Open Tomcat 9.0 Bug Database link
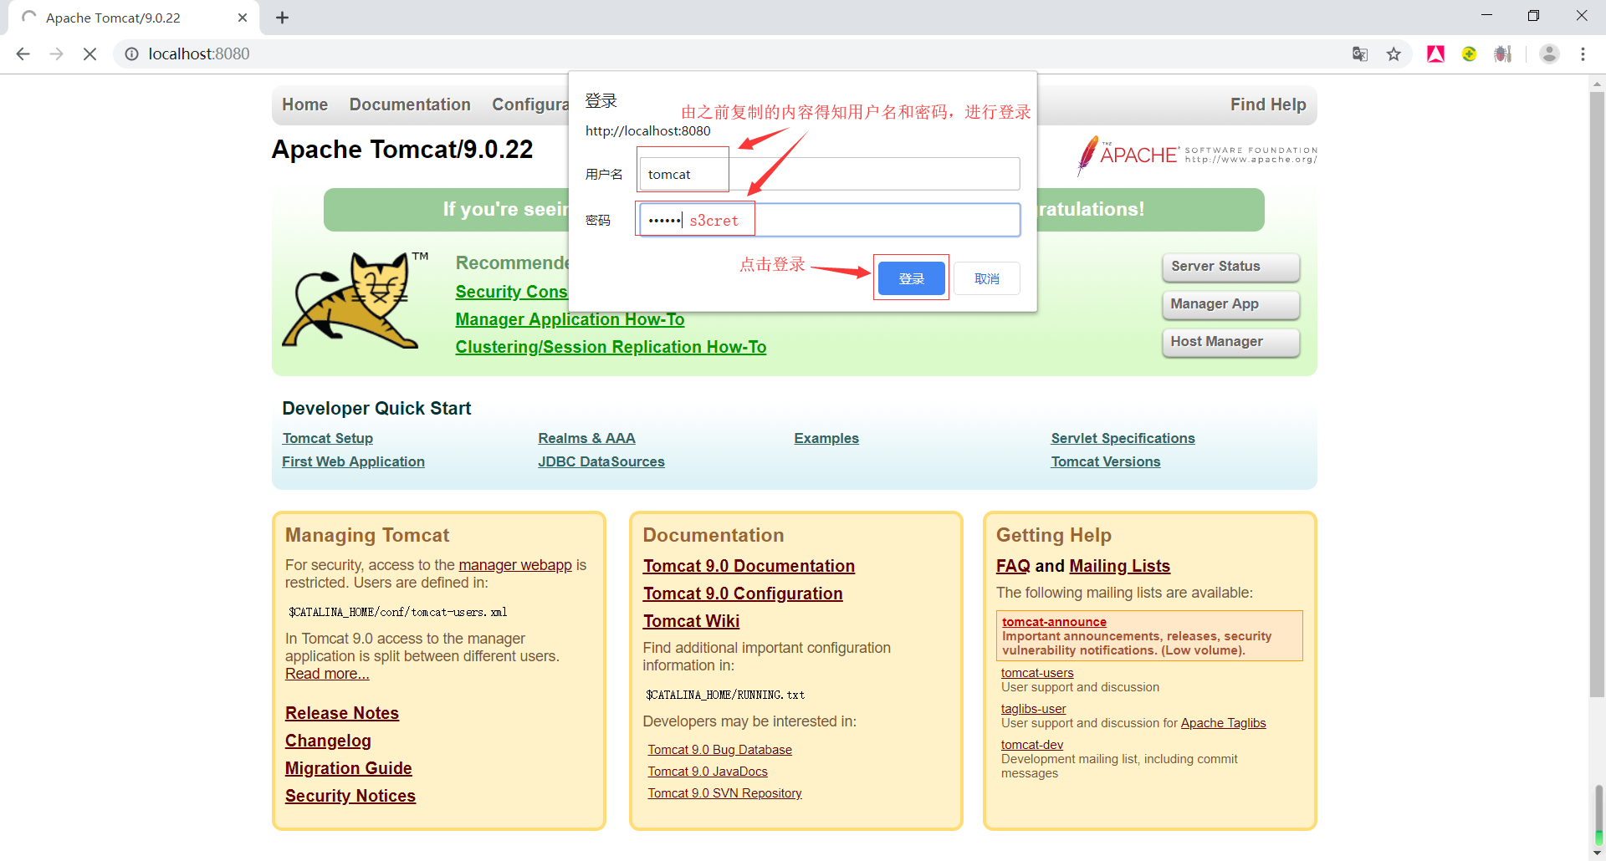Viewport: 1606px width, 861px height. [719, 750]
